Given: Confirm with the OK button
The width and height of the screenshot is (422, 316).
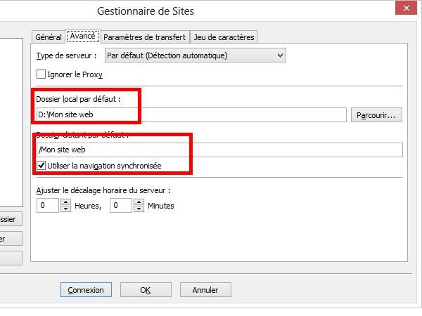Looking at the screenshot, I should click(146, 290).
